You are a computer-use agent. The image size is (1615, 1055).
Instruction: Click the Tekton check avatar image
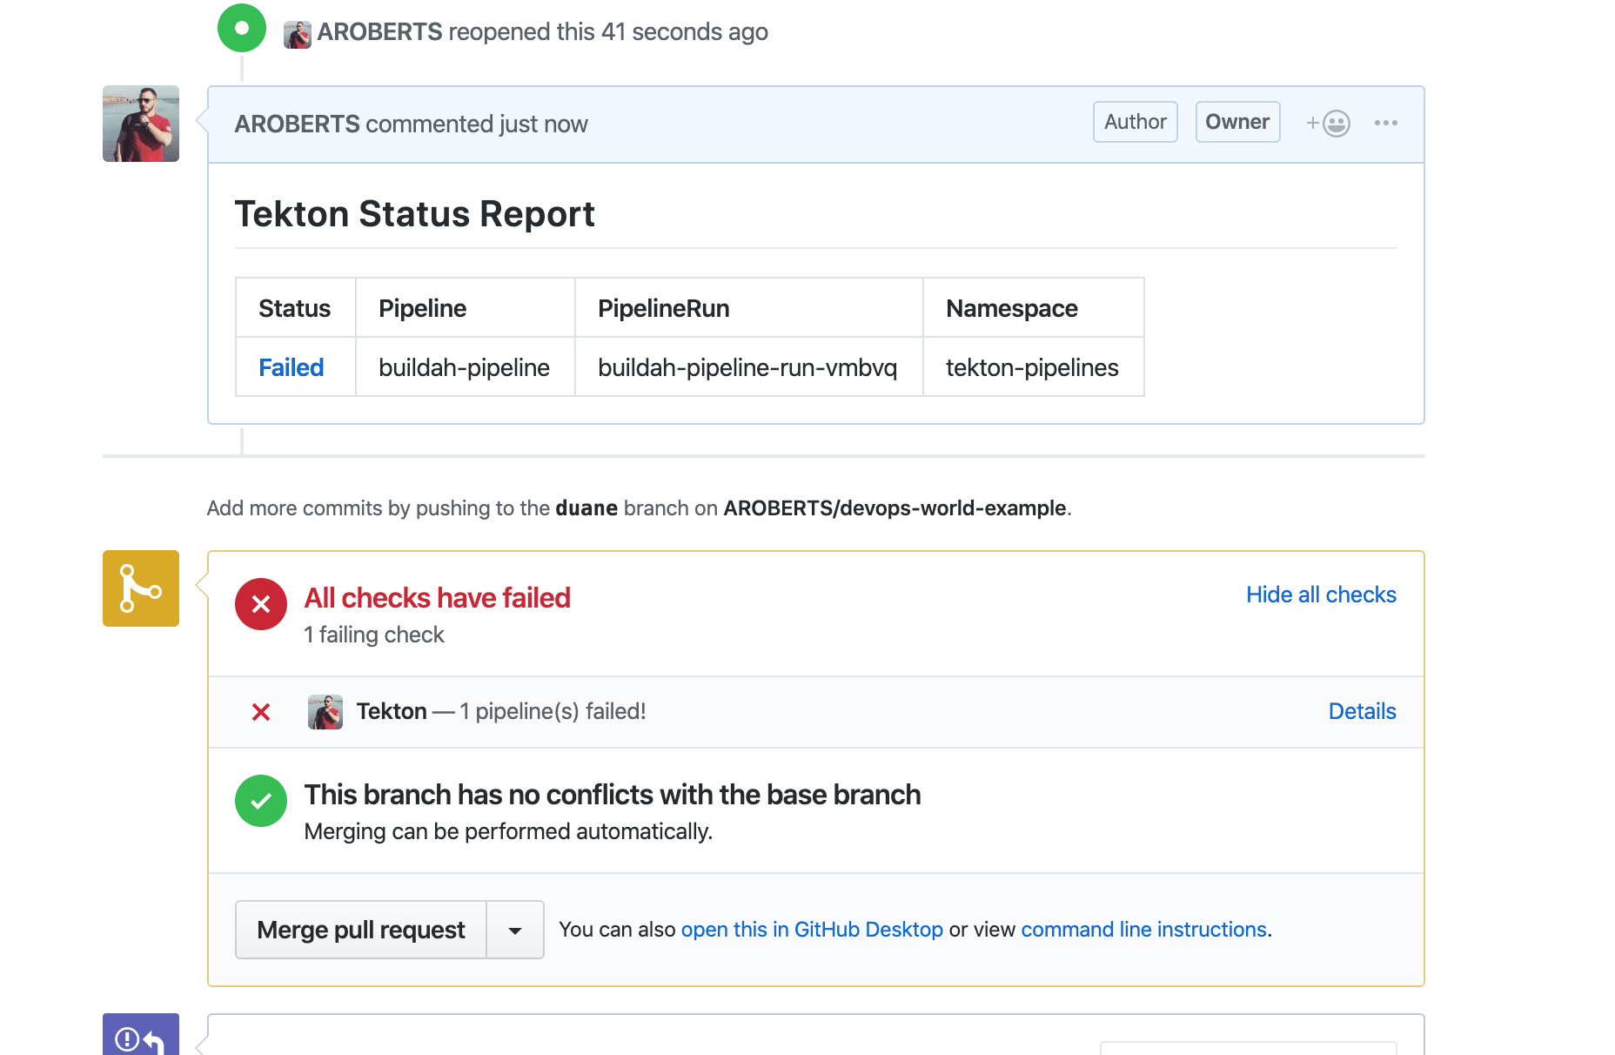point(325,712)
